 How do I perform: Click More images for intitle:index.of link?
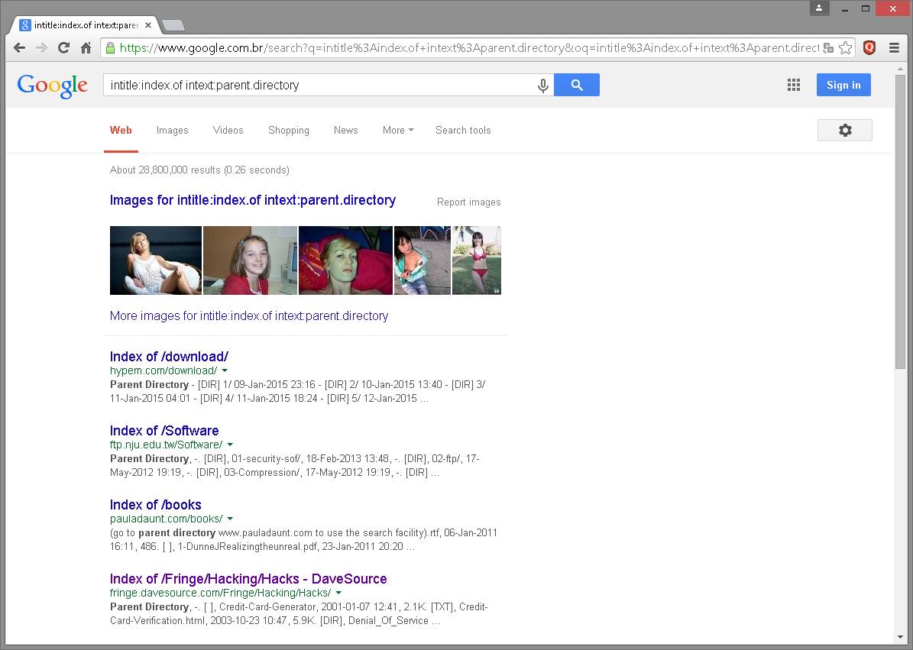point(249,316)
